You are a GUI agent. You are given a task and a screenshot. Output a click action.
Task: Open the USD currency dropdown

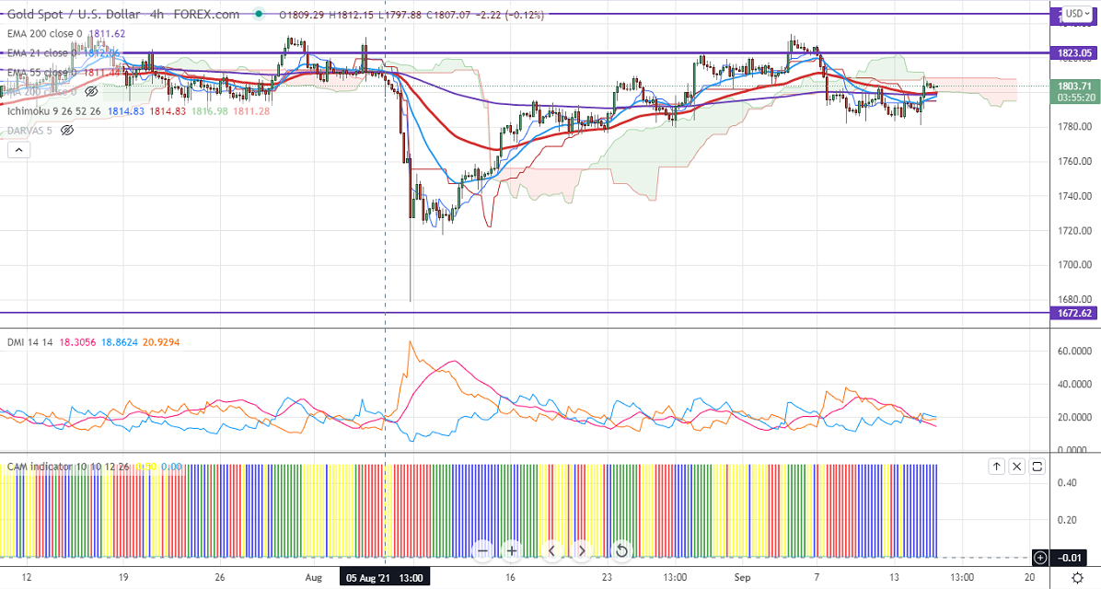(1077, 13)
